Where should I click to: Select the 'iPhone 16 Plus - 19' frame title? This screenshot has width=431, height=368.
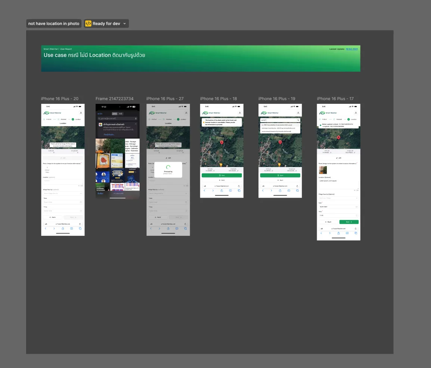pos(277,99)
